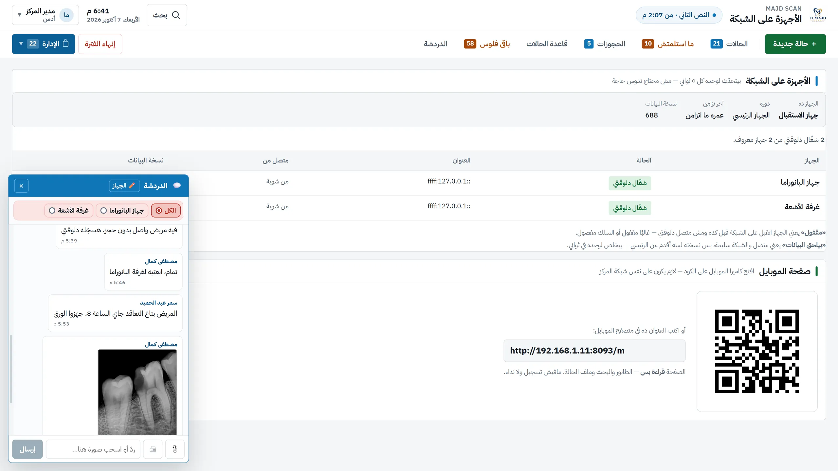838x471 pixels.
Task: Click the ELMAJD logo in the header
Action: [x=817, y=15]
